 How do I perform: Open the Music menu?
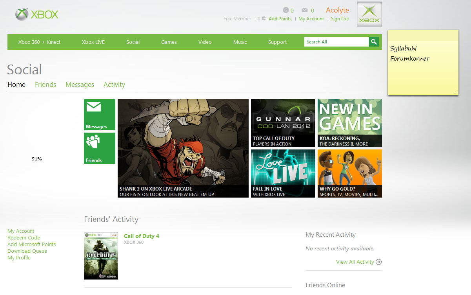[240, 42]
